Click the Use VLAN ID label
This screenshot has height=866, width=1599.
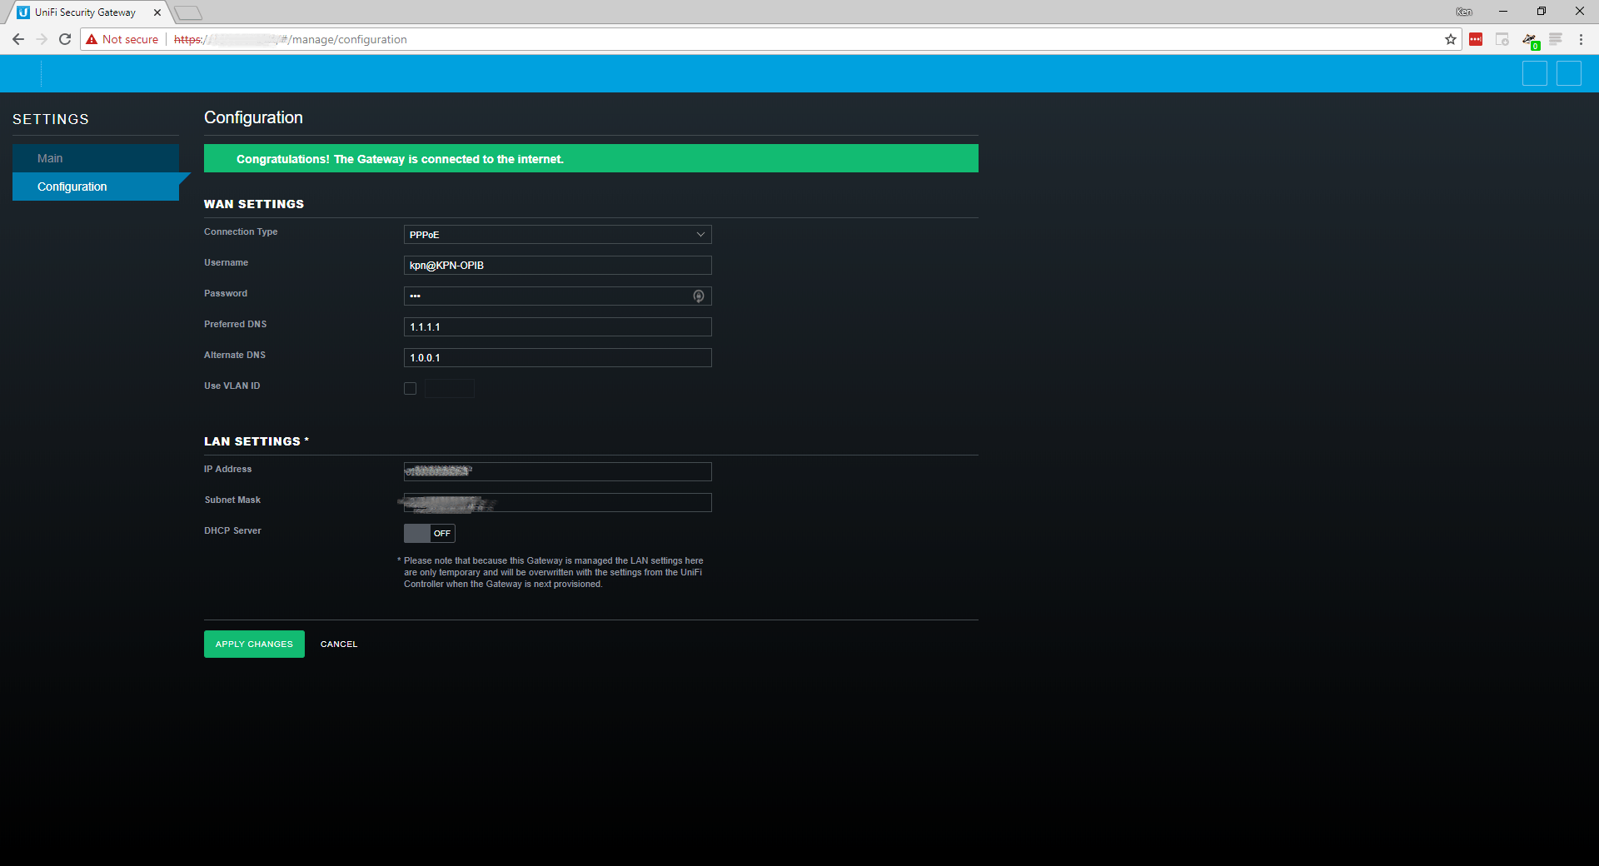coord(232,386)
